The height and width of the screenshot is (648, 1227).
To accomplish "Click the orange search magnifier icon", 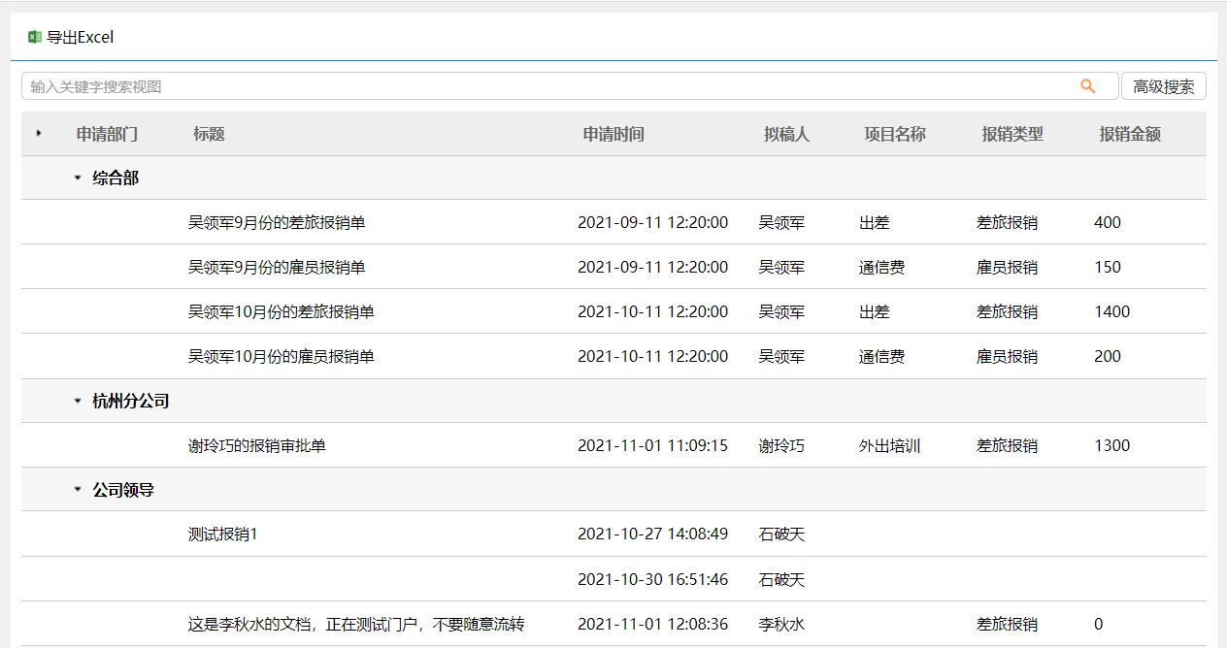I will point(1087,86).
